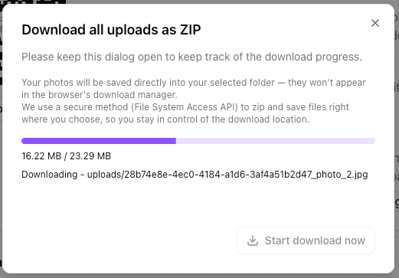Image resolution: width=399 pixels, height=278 pixels.
Task: Close the ZIP download dialog
Action: [x=375, y=23]
